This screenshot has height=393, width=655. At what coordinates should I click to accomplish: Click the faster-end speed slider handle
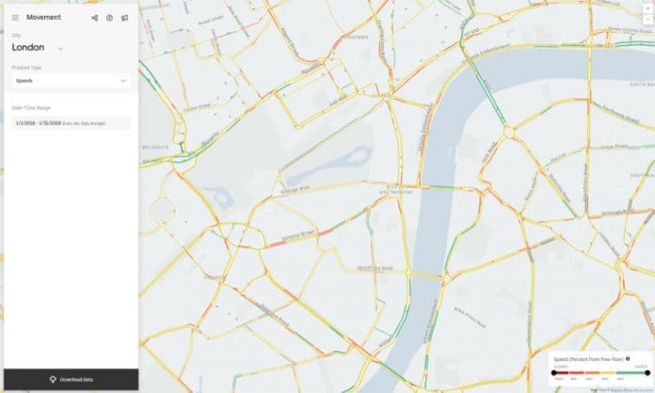pyautogui.click(x=647, y=372)
